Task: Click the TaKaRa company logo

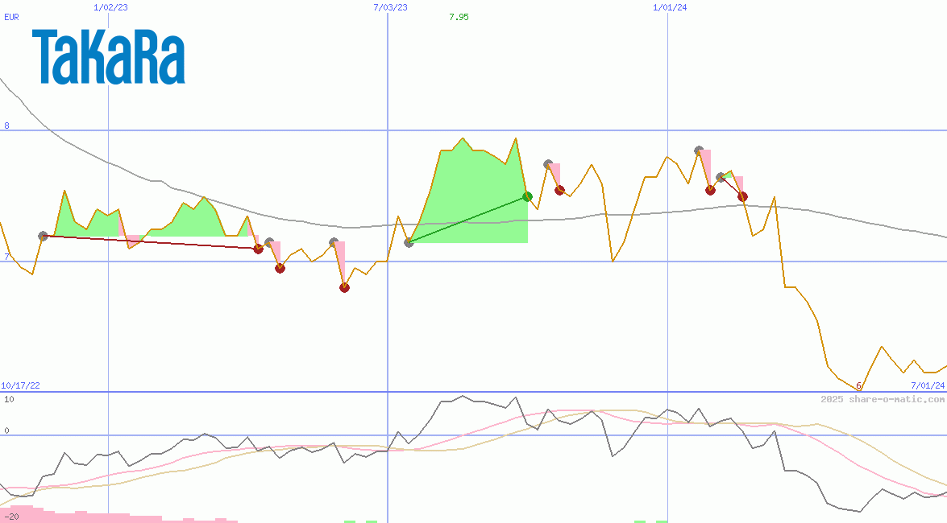Action: [x=109, y=56]
